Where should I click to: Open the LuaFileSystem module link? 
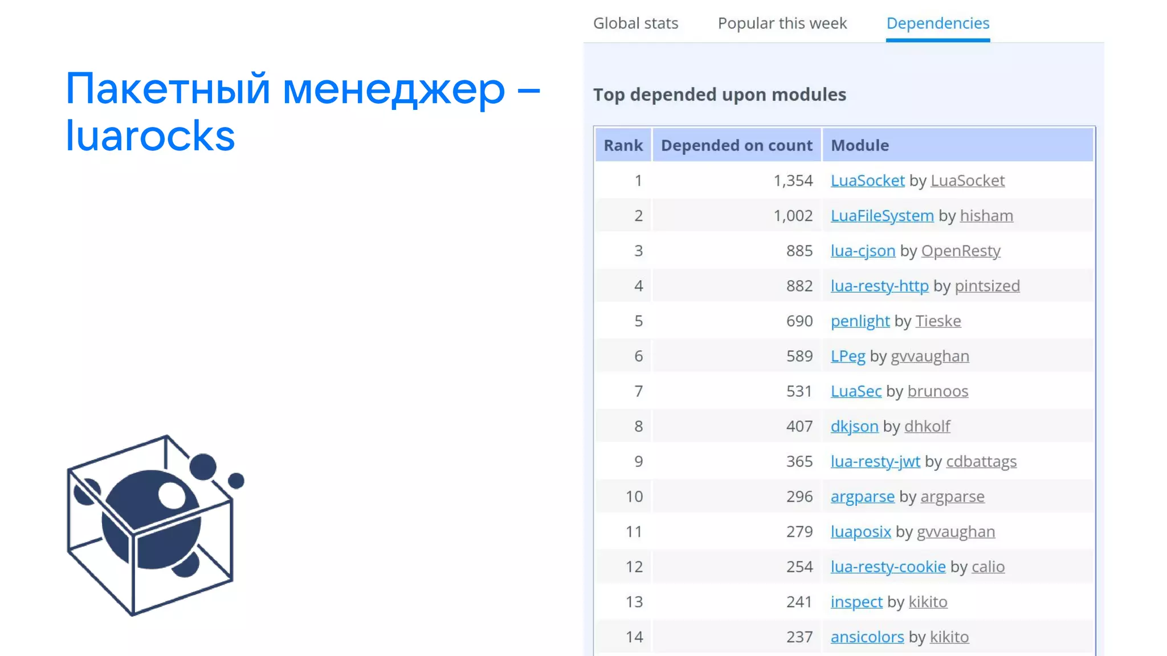pyautogui.click(x=882, y=216)
